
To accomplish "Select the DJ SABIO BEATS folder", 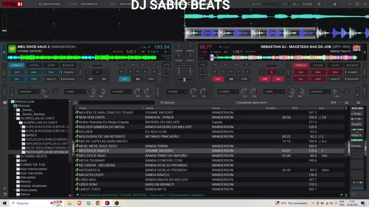I will (x=33, y=156).
